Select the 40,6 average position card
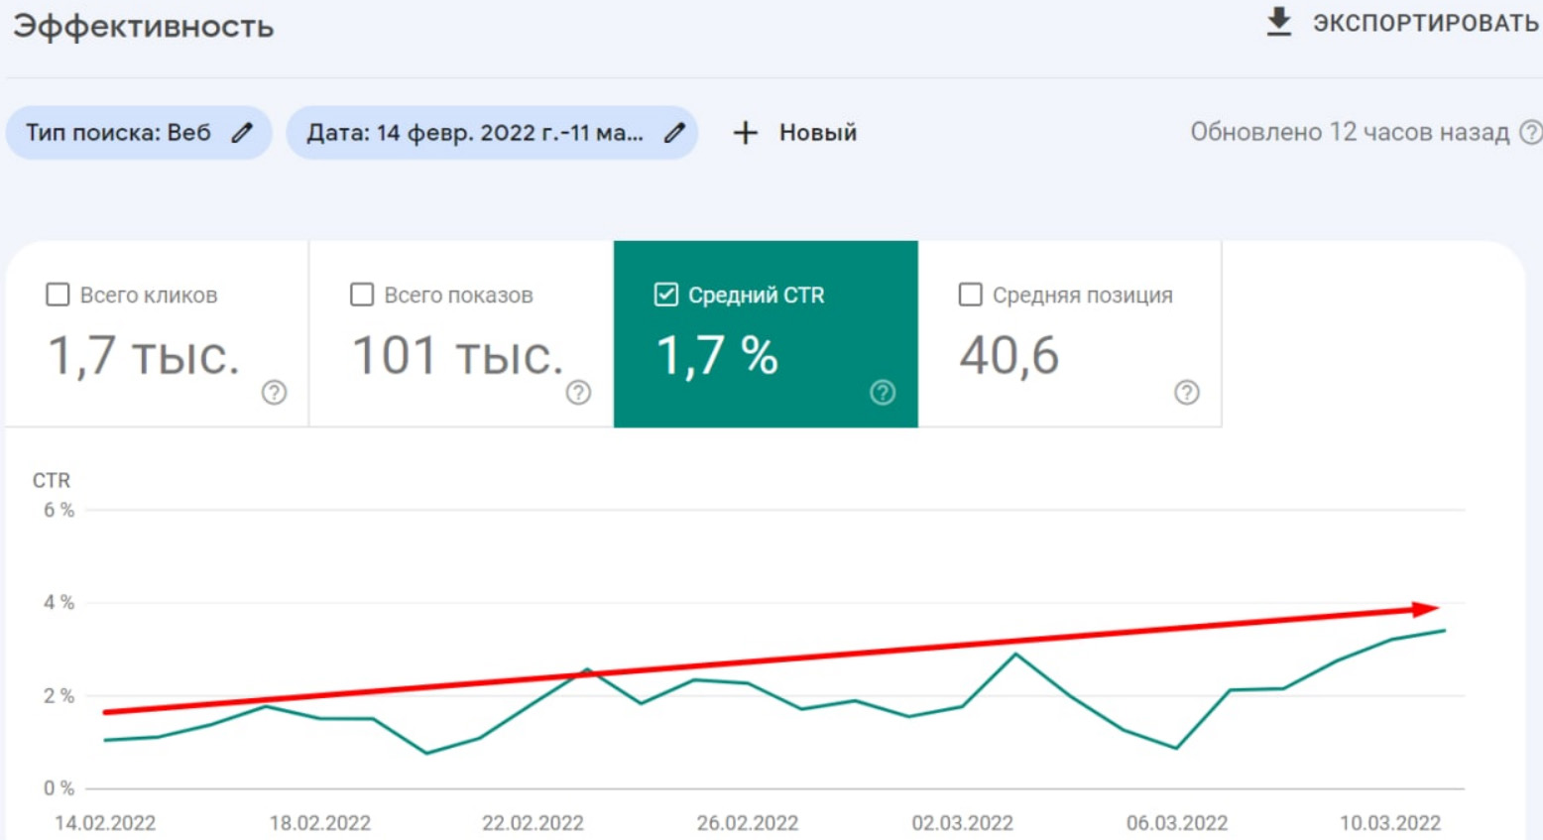1543x840 pixels. (x=1070, y=334)
